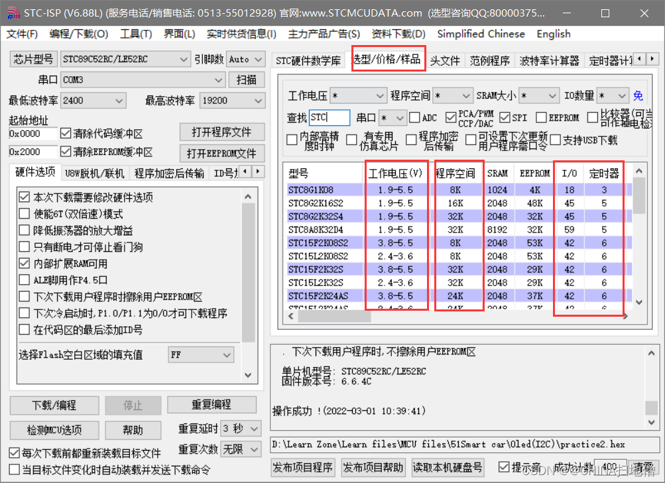The image size is (665, 483).
Task: Select the U8W脱机/联机 tab
Action: coord(95,173)
